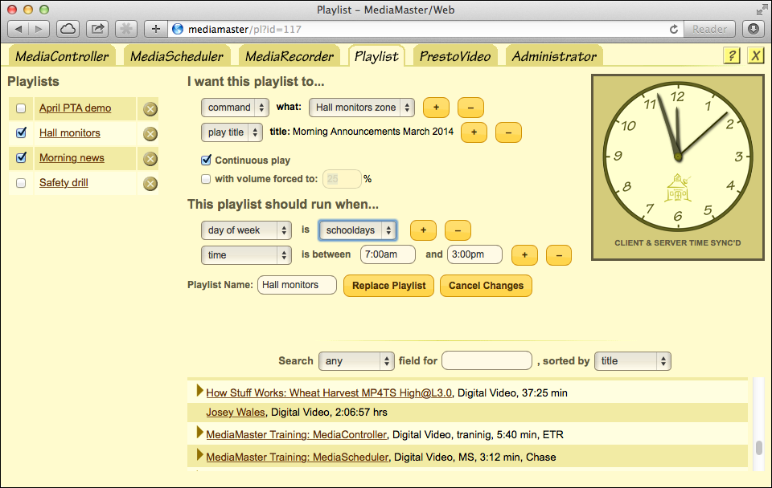
Task: Remove the time condition row
Action: 559,255
